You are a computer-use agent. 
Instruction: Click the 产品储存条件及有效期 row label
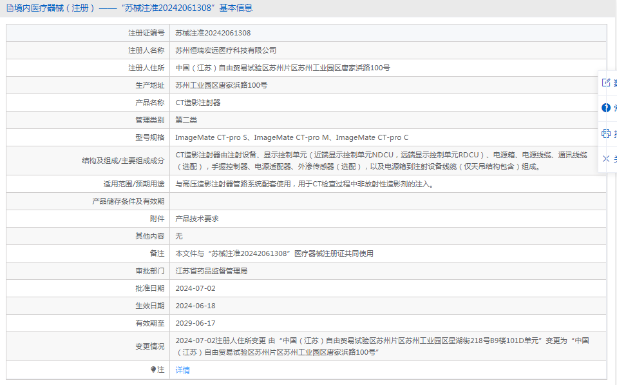pos(128,201)
